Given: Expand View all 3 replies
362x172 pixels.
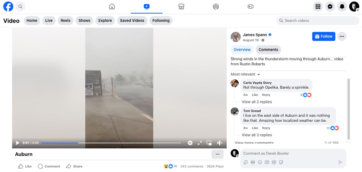Looking at the screenshot, I should [257, 135].
